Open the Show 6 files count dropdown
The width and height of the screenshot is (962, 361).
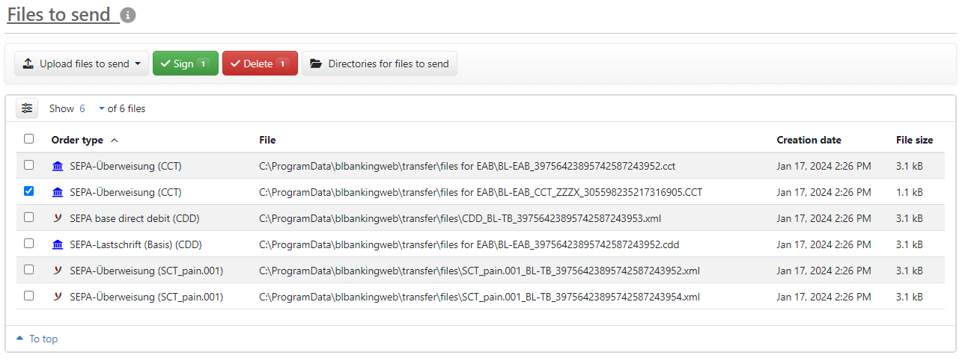coord(92,108)
